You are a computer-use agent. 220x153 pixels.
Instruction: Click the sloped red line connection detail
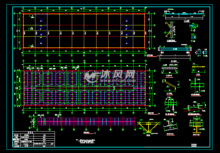(x=196, y=106)
